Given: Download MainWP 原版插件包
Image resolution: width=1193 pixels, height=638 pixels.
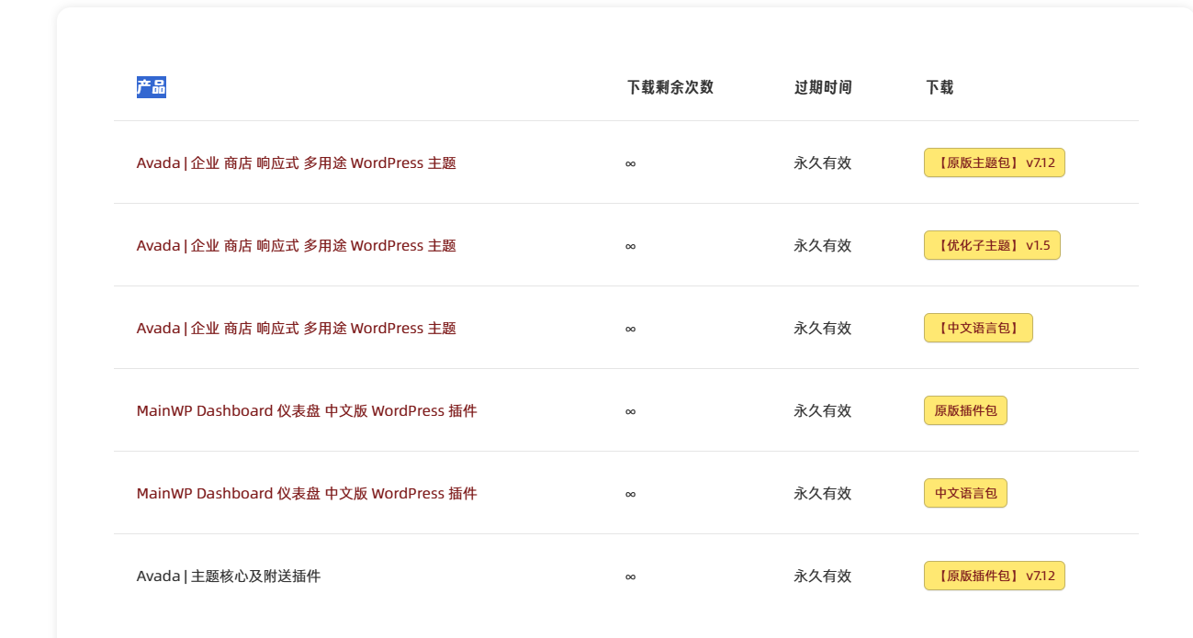Looking at the screenshot, I should click(965, 410).
